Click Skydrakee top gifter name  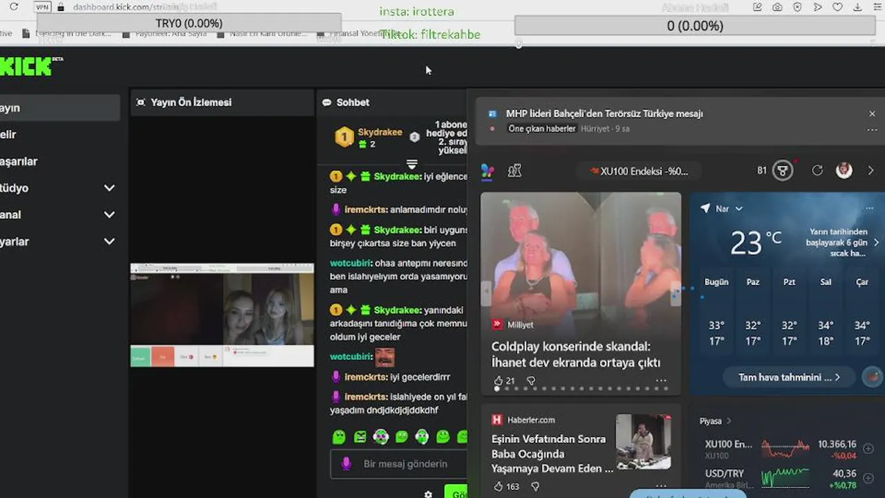pyautogui.click(x=380, y=132)
